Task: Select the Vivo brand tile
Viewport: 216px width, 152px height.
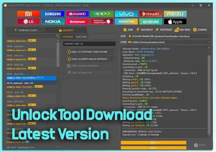Action: (126, 14)
